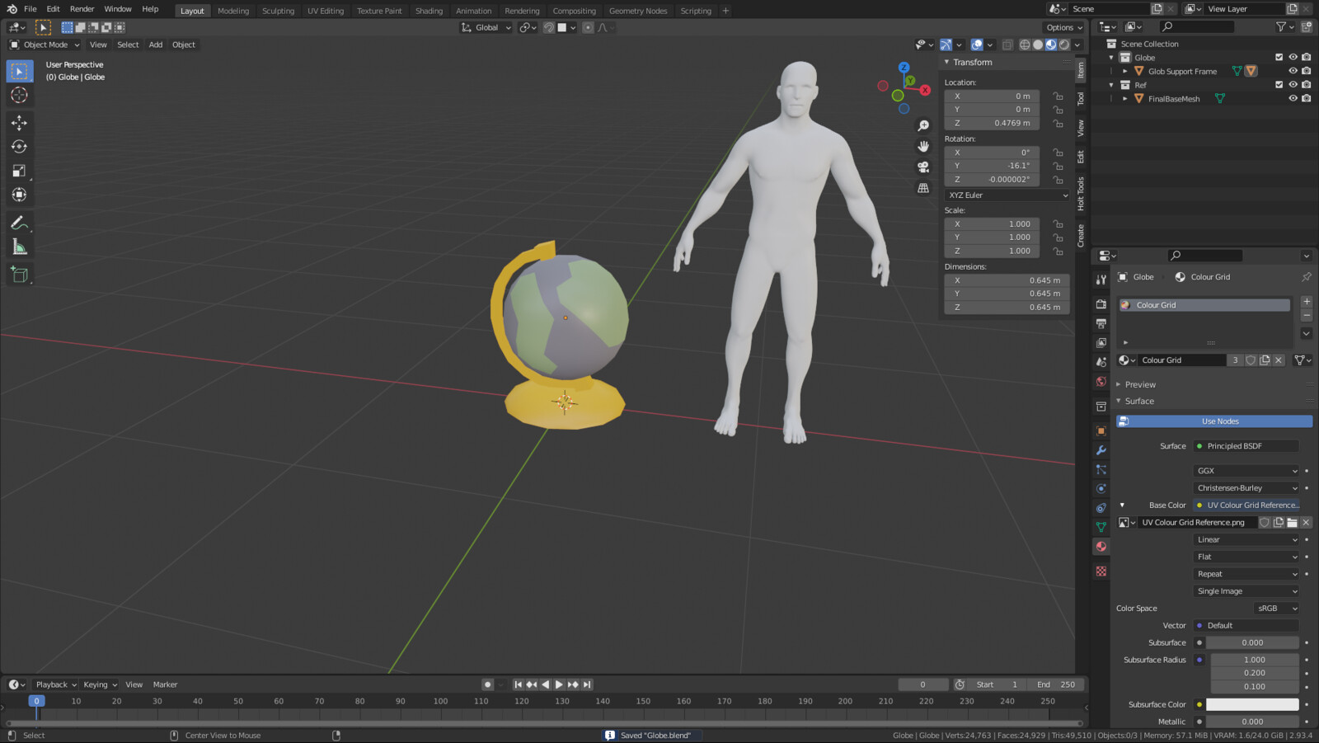Toggle fake user shield for Colour Grid
The image size is (1319, 743).
point(1251,360)
